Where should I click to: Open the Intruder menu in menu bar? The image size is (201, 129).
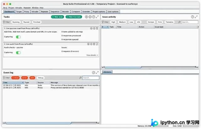pyautogui.click(x=19, y=8)
